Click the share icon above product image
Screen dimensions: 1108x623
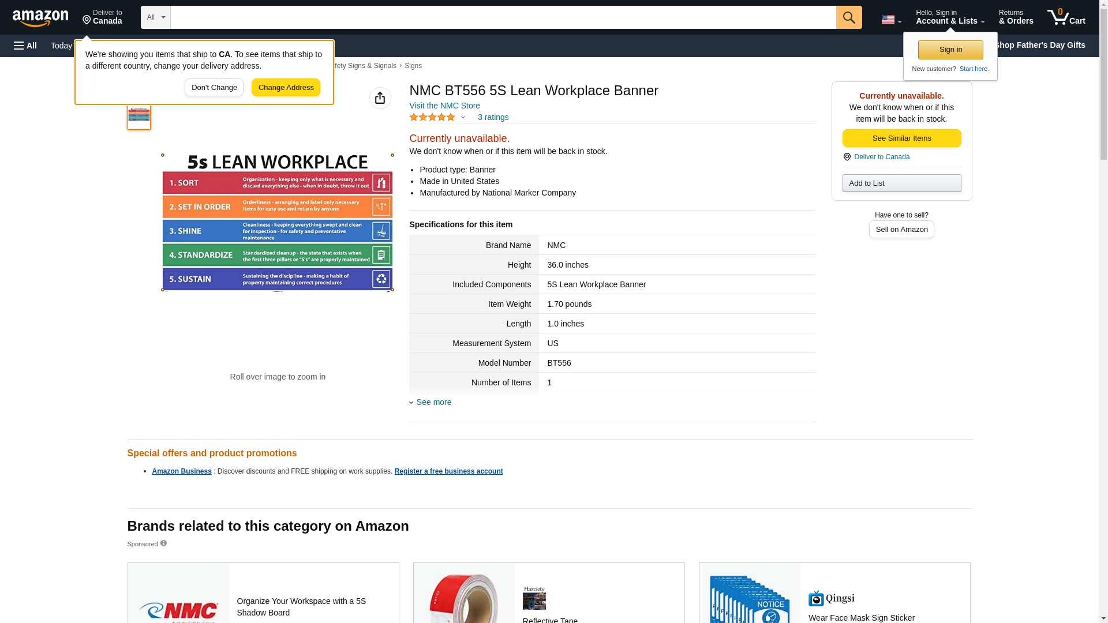tap(380, 98)
